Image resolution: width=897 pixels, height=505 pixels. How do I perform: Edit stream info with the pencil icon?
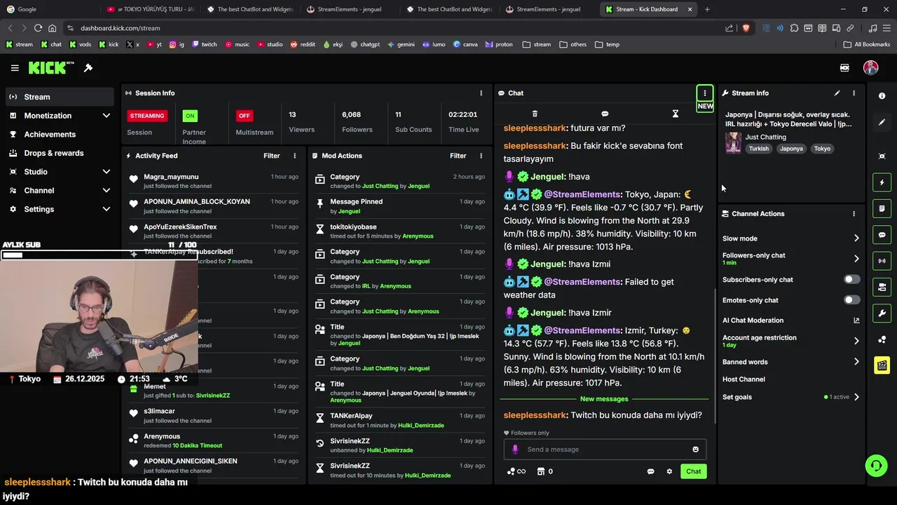click(837, 93)
